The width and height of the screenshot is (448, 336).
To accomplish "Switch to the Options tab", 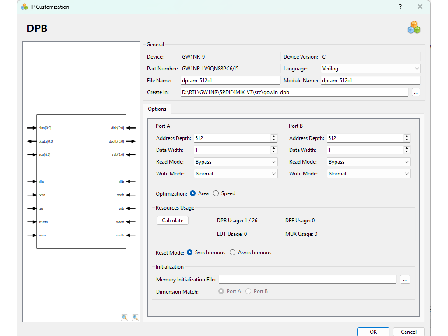I will (157, 109).
